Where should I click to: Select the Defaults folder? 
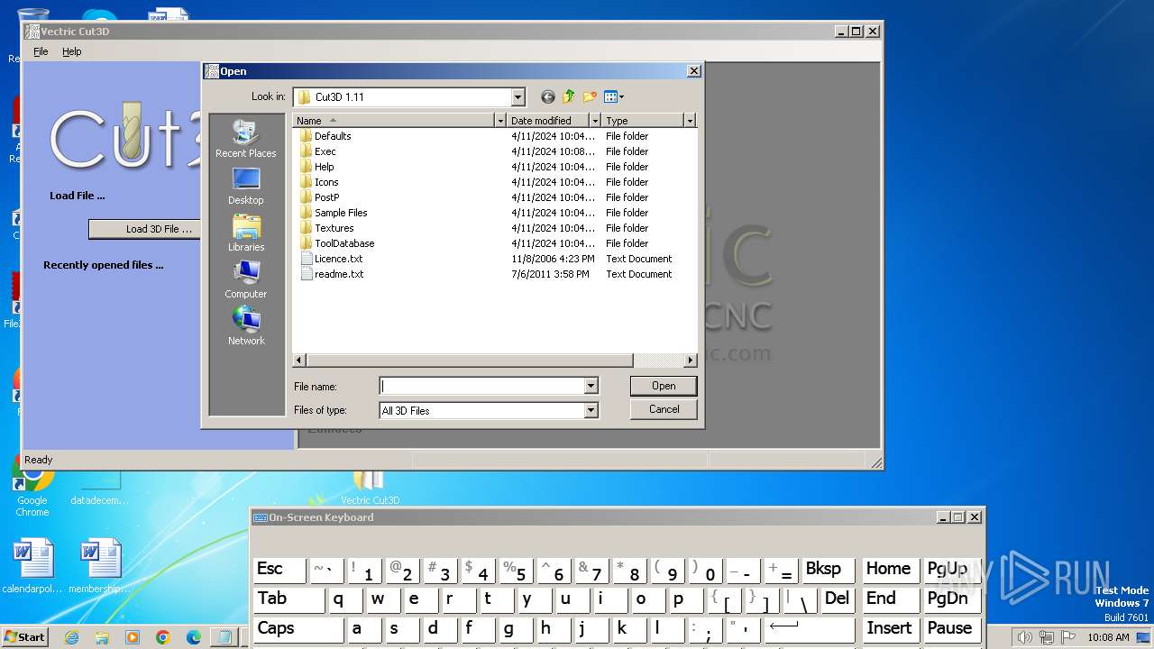(333, 136)
